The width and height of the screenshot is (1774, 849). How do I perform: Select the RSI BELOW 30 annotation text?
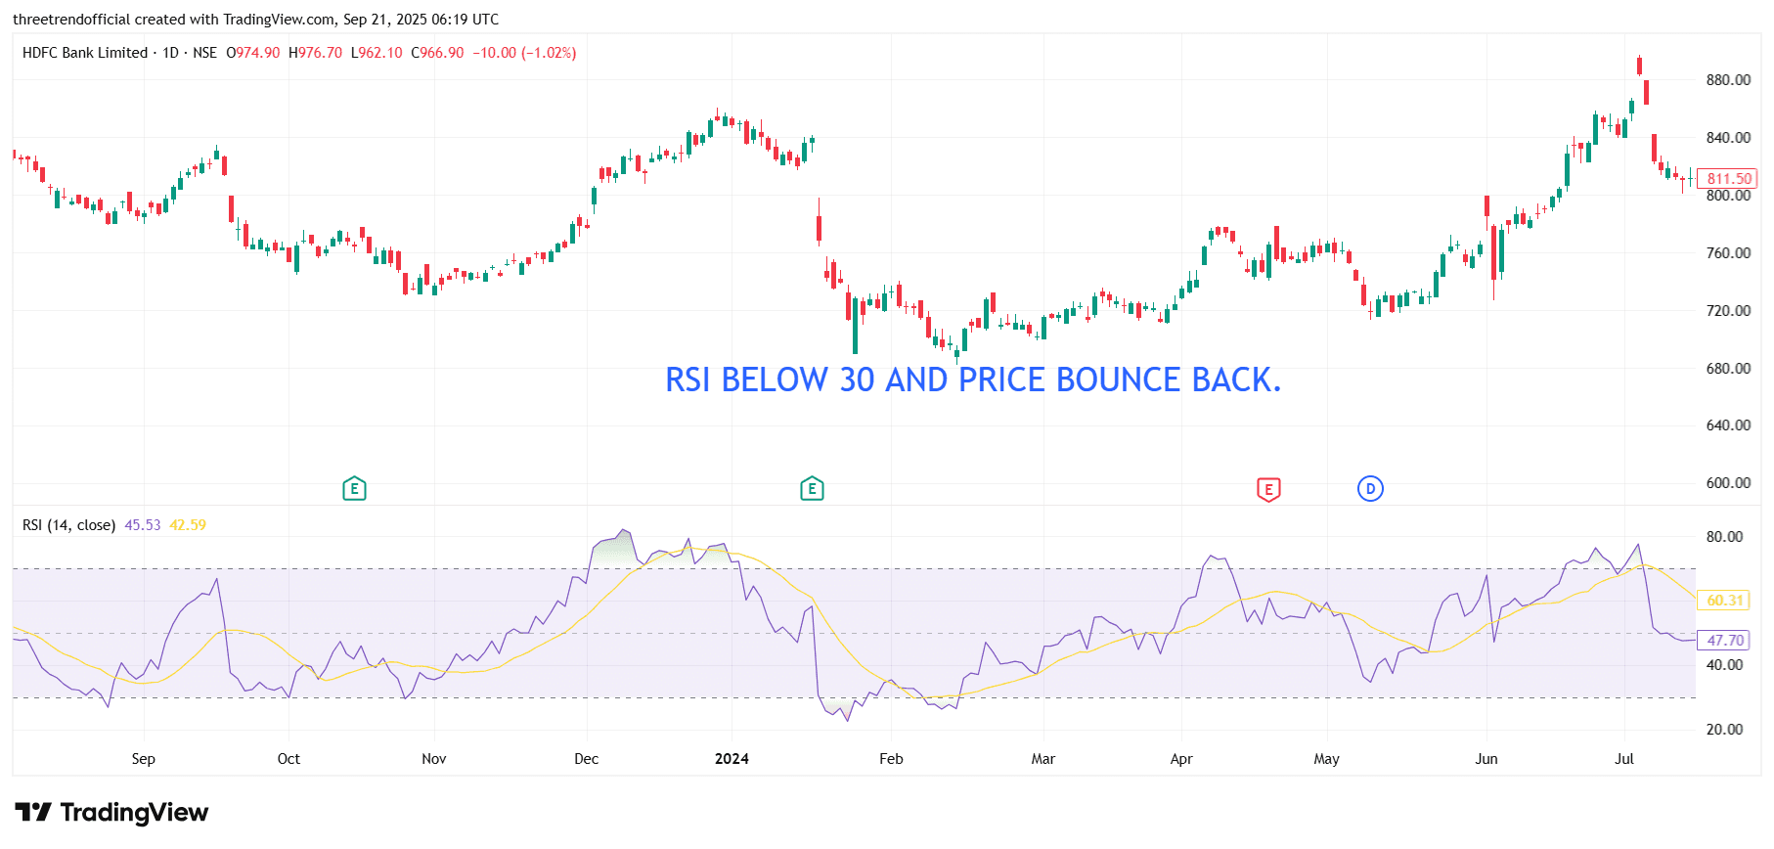click(973, 380)
